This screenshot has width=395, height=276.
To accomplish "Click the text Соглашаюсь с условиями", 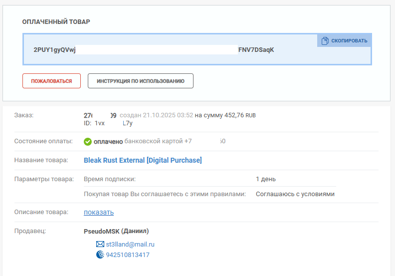I will point(295,194).
